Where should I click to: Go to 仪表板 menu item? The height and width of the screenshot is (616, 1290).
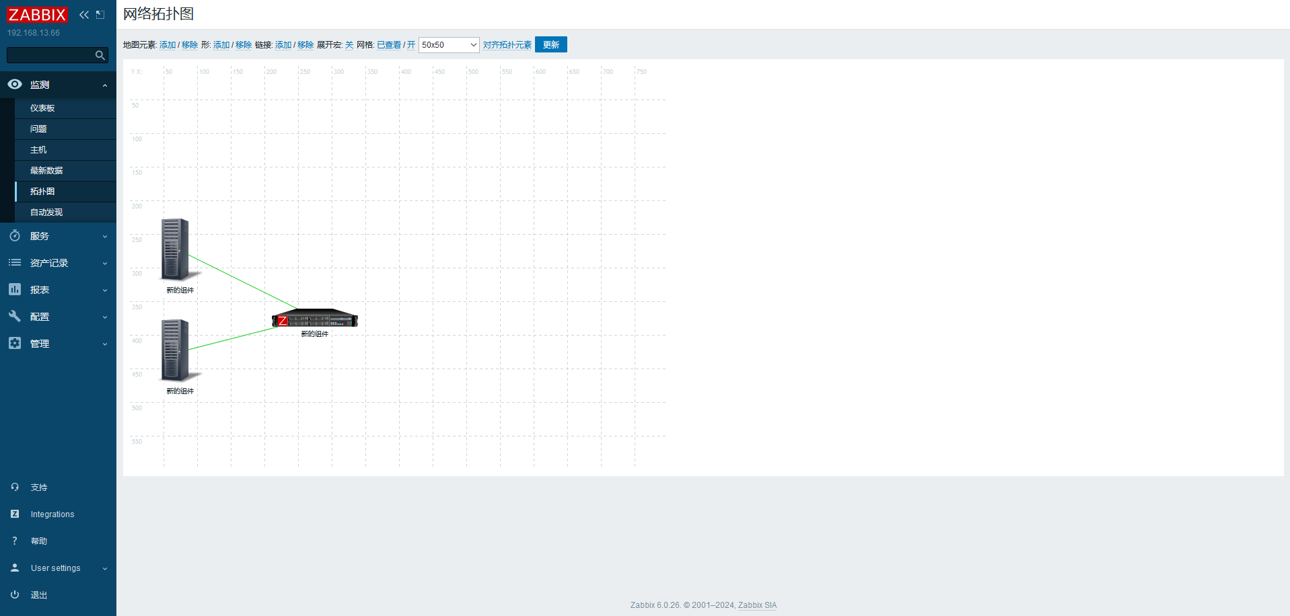(x=42, y=108)
